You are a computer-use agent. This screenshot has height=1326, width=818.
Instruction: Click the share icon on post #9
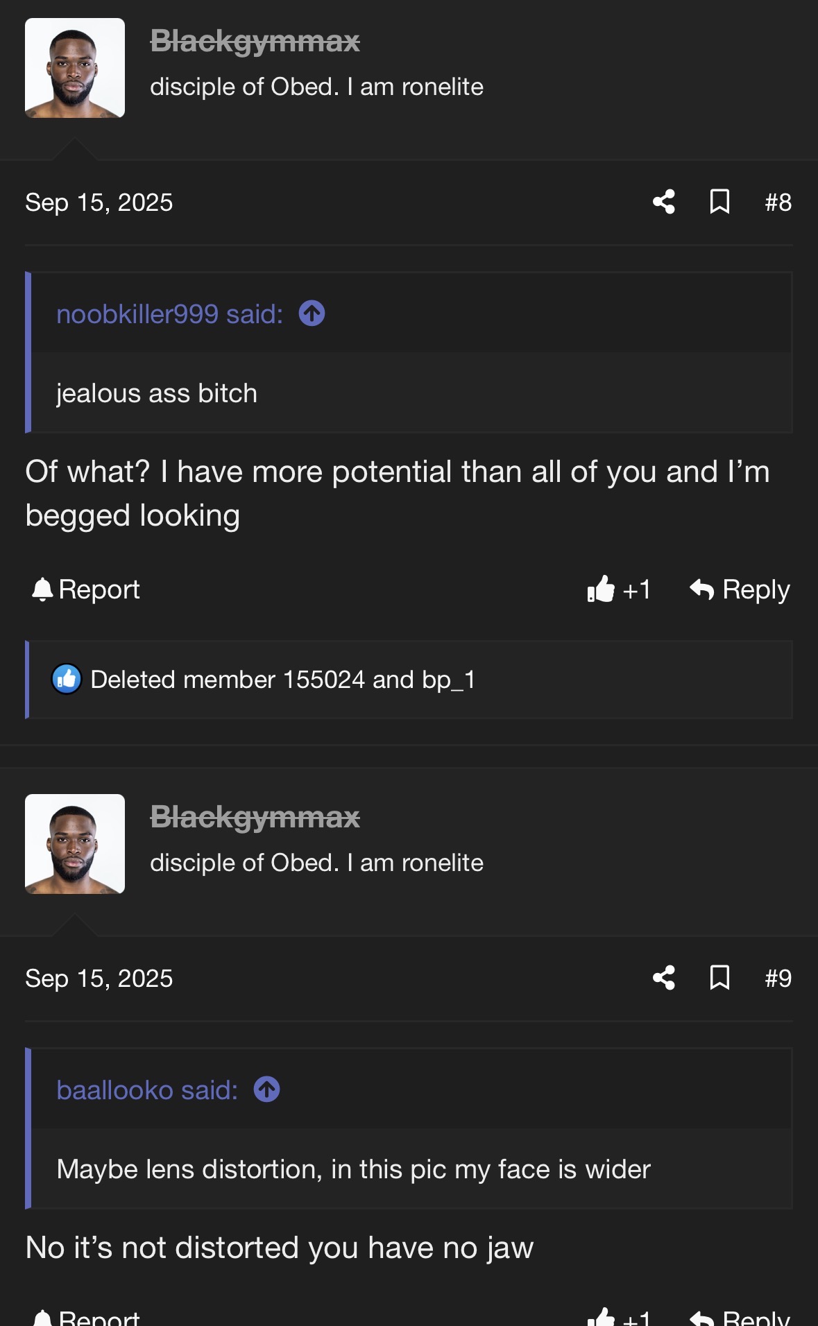click(664, 978)
